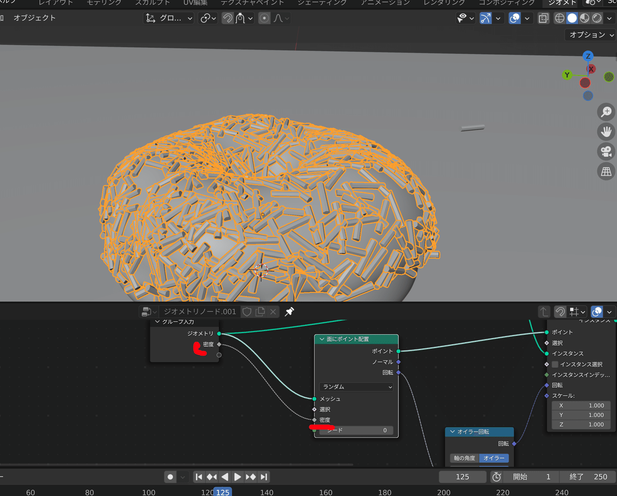
Task: Jump to the next keyframe
Action: (250, 477)
